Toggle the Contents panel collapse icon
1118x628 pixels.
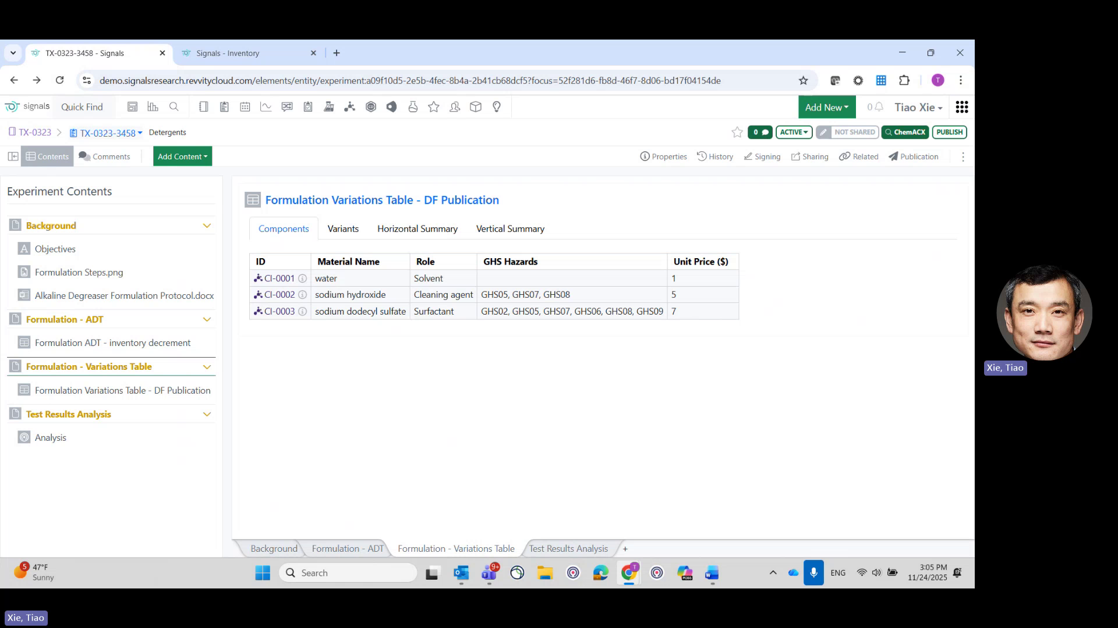12,156
